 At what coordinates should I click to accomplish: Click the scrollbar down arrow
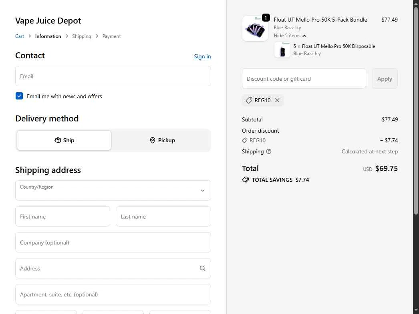coord(416,310)
